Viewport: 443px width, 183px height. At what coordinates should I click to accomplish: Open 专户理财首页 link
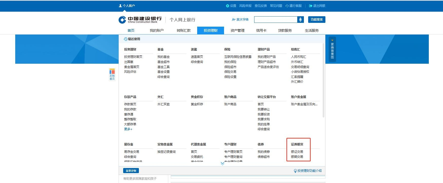233,152
